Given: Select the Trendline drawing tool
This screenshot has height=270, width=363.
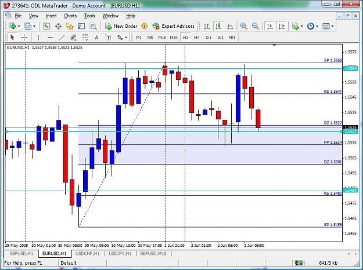Looking at the screenshot, I should tap(62, 38).
